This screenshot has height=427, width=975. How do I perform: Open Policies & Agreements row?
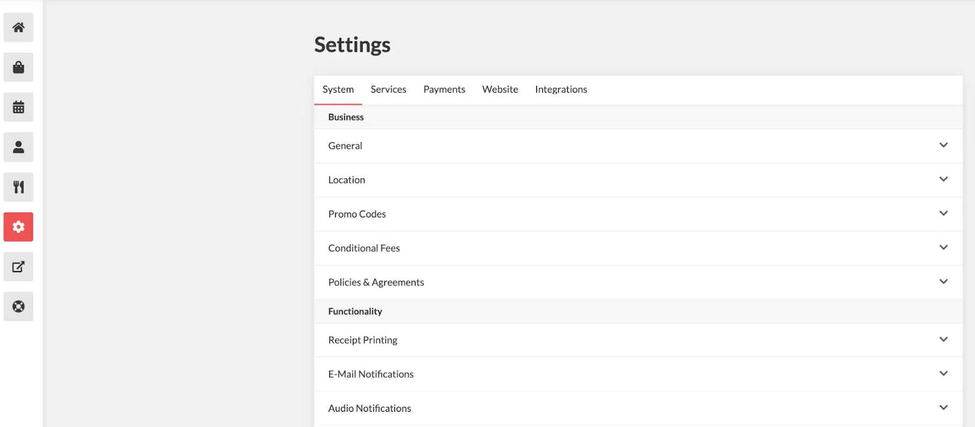[x=638, y=282]
